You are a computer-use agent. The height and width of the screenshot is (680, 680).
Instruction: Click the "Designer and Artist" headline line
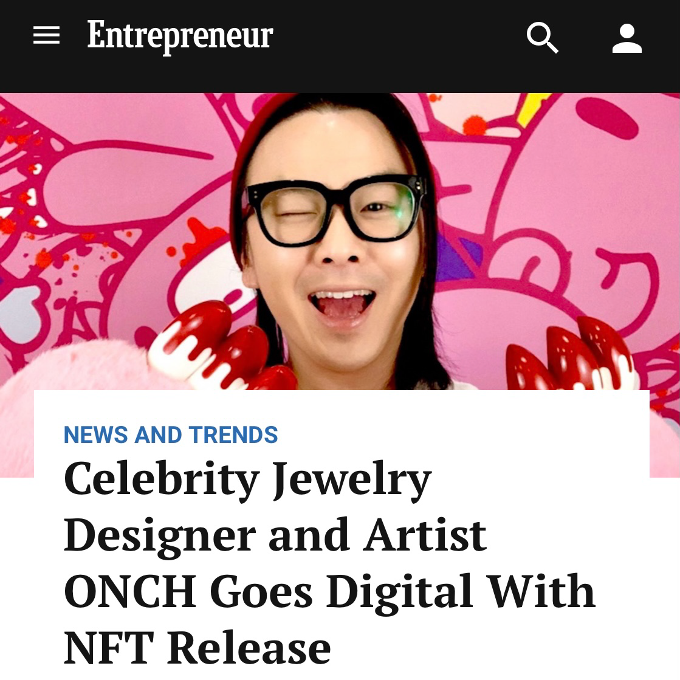pyautogui.click(x=275, y=535)
